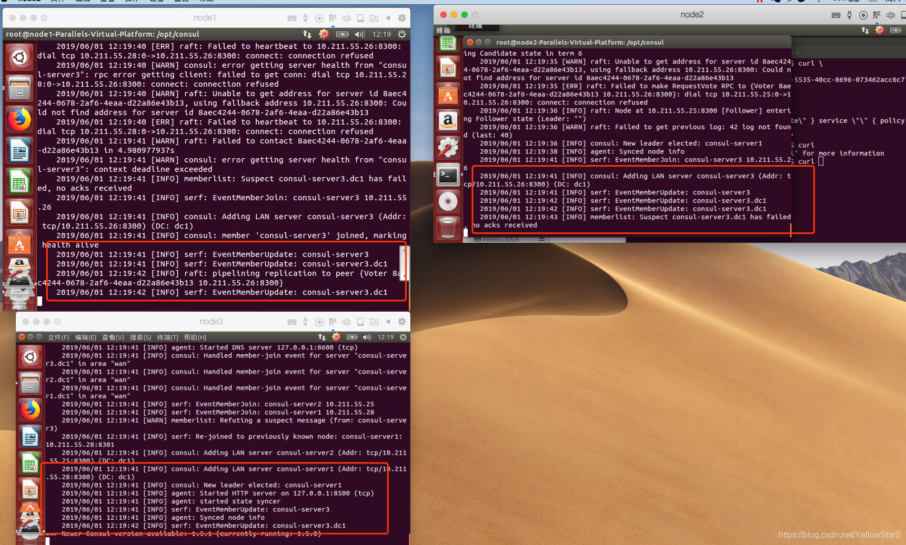
Task: Launch Firefox from the node1 launcher
Action: point(19,119)
